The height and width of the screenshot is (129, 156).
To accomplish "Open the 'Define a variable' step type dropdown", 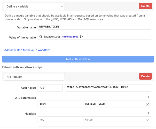I will click(34, 6).
